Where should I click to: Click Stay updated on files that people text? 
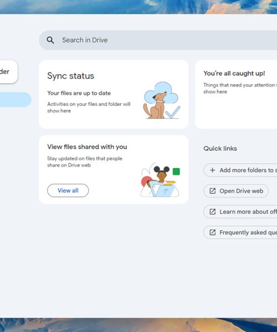(85, 162)
